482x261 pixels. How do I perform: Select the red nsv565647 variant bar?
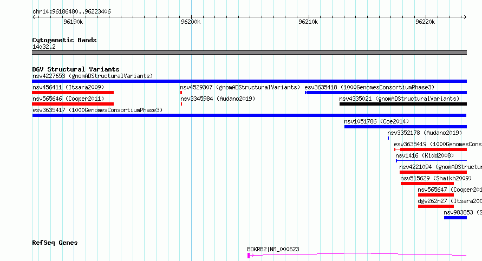[436, 195]
